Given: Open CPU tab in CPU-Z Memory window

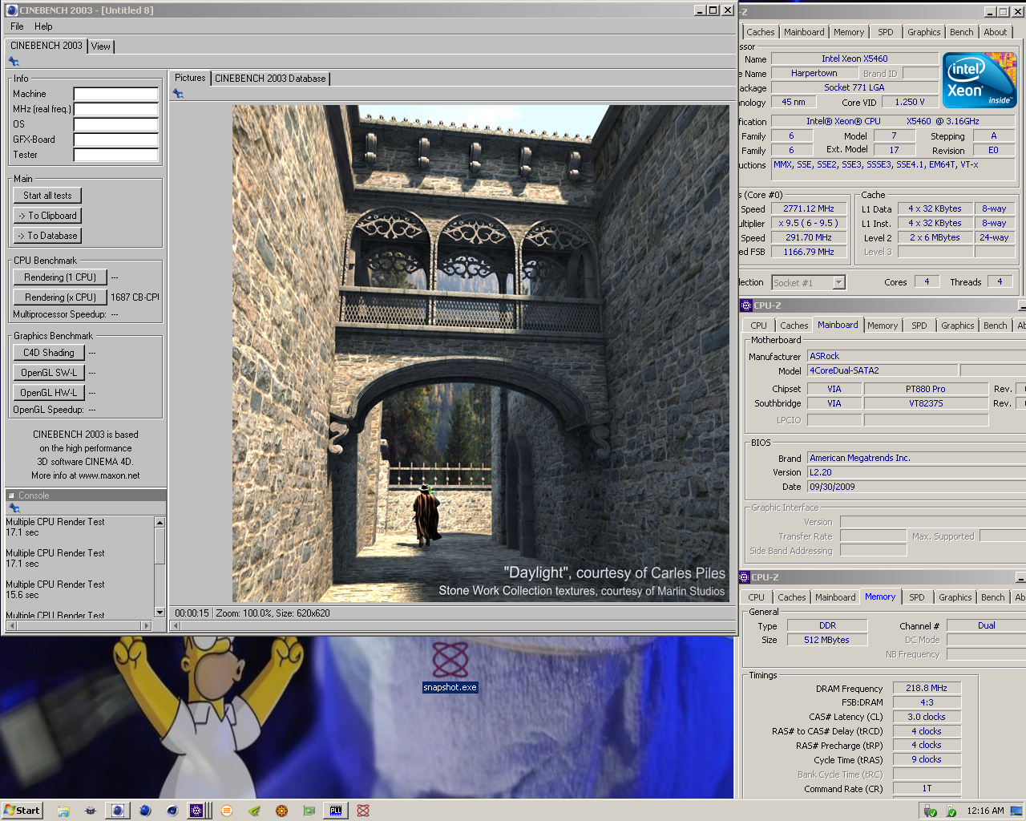Looking at the screenshot, I should (757, 597).
